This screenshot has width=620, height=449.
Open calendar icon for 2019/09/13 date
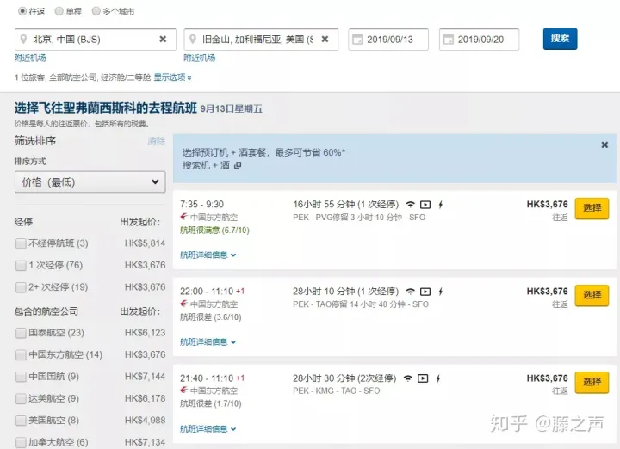click(x=357, y=40)
